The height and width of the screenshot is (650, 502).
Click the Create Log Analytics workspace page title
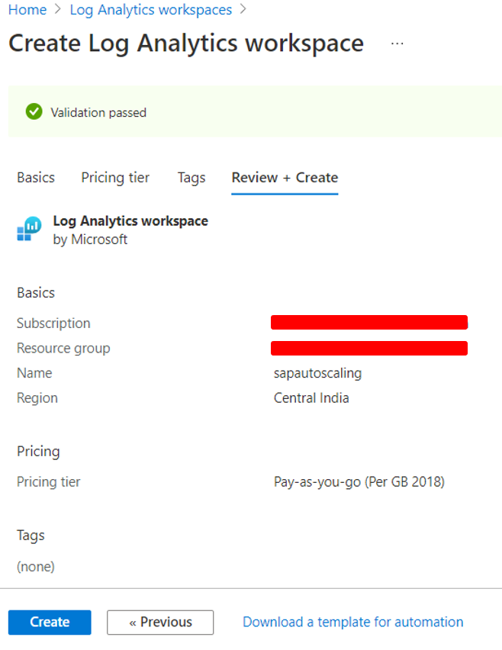[186, 43]
